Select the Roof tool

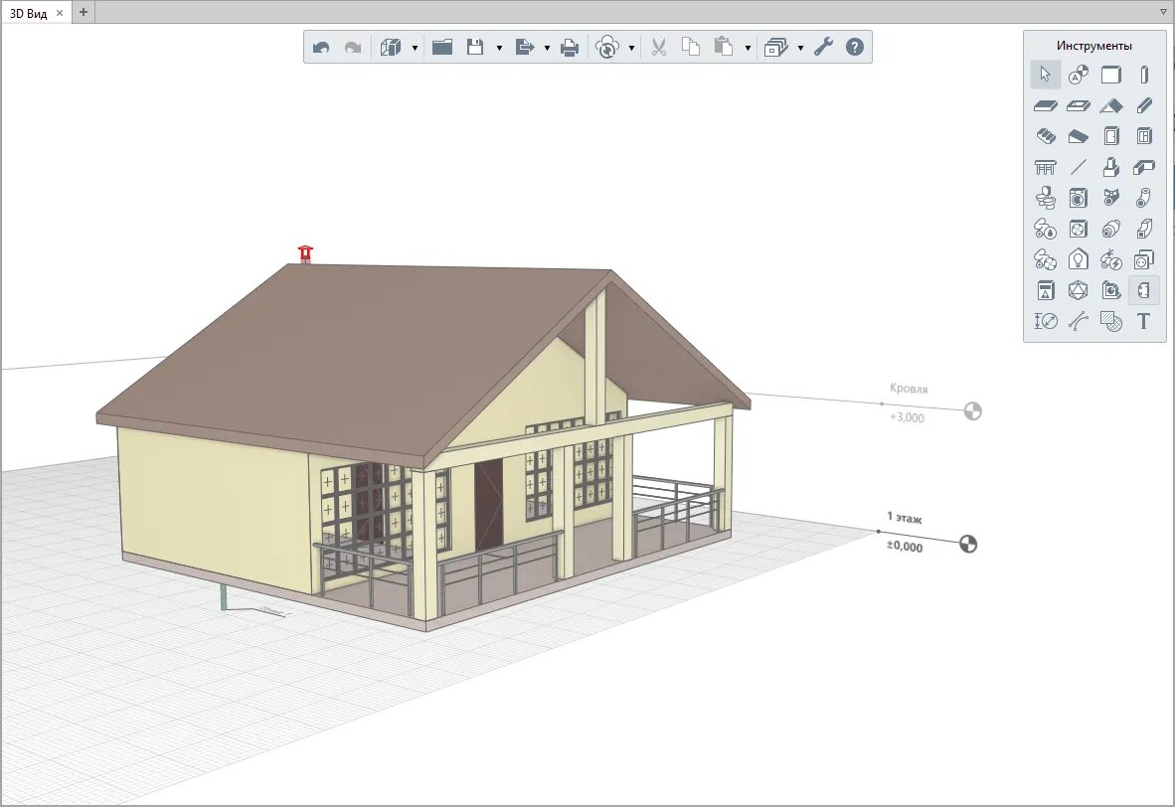tap(1111, 105)
